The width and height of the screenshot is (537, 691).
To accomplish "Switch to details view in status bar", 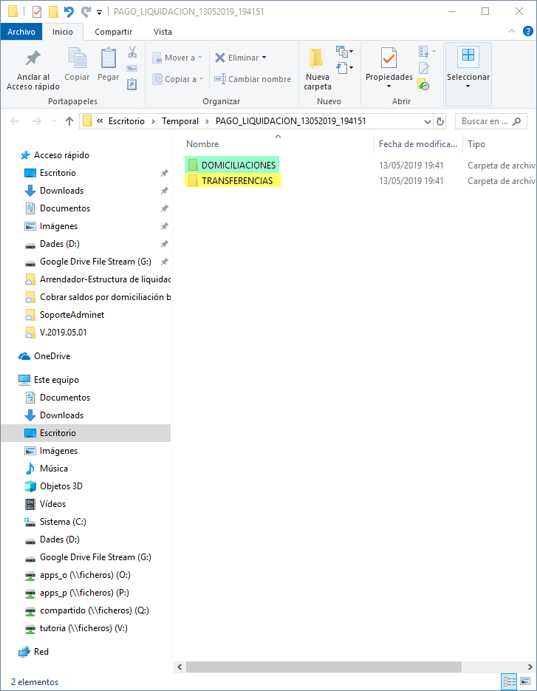I will 509,681.
